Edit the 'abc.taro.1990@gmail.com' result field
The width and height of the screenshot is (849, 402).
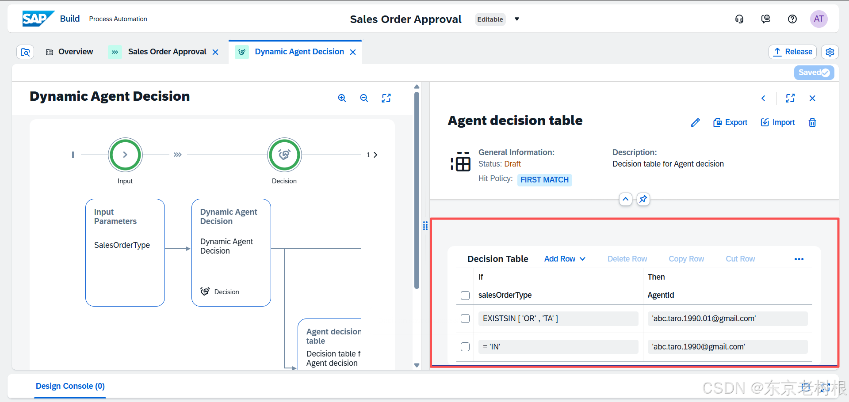point(727,347)
